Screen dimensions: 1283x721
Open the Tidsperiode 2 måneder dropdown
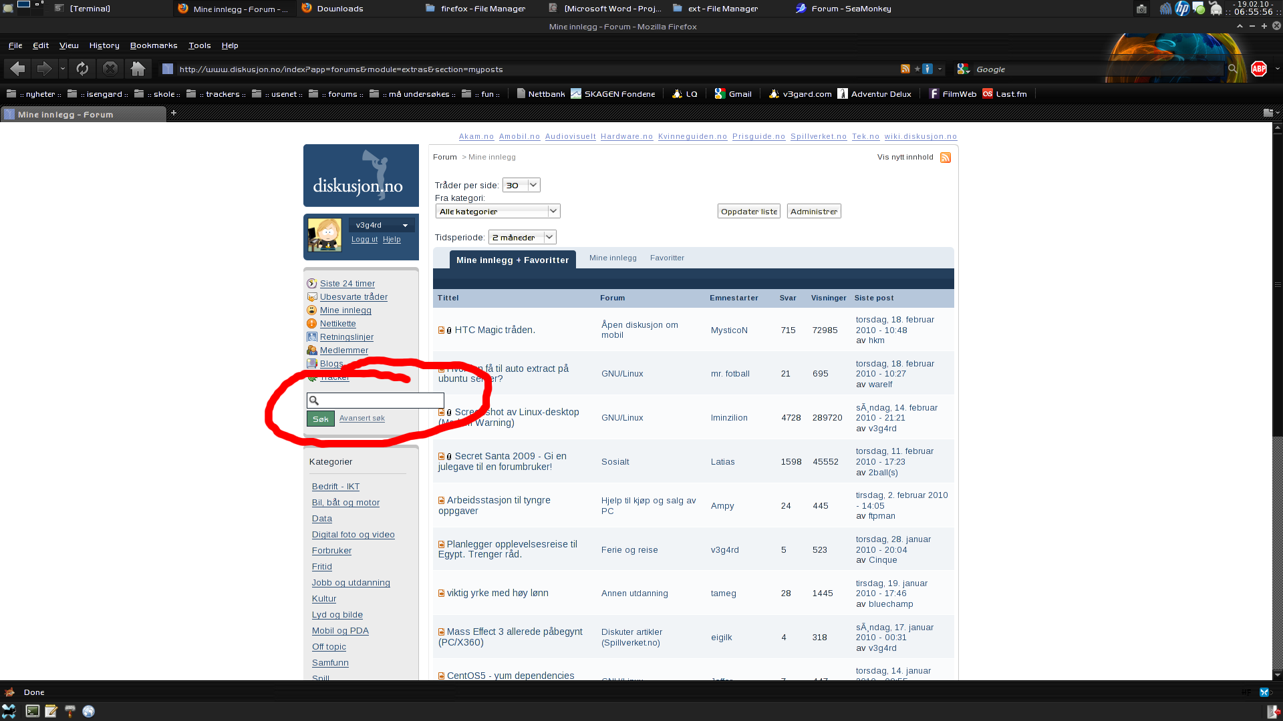click(x=523, y=237)
